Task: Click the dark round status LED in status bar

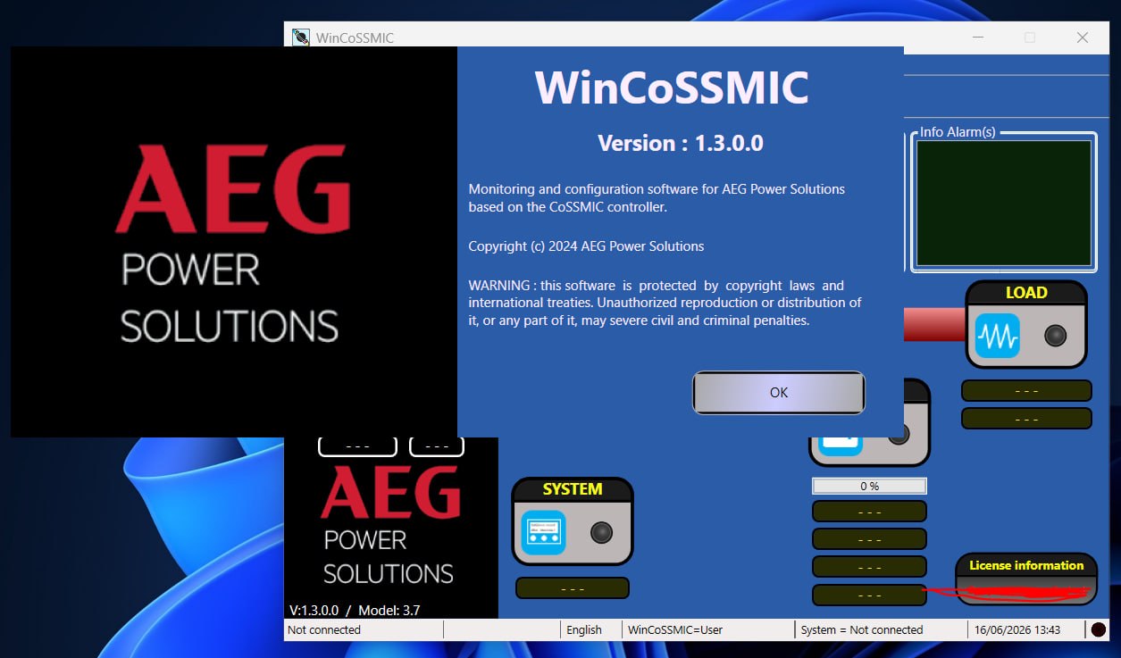Action: pos(1099,630)
